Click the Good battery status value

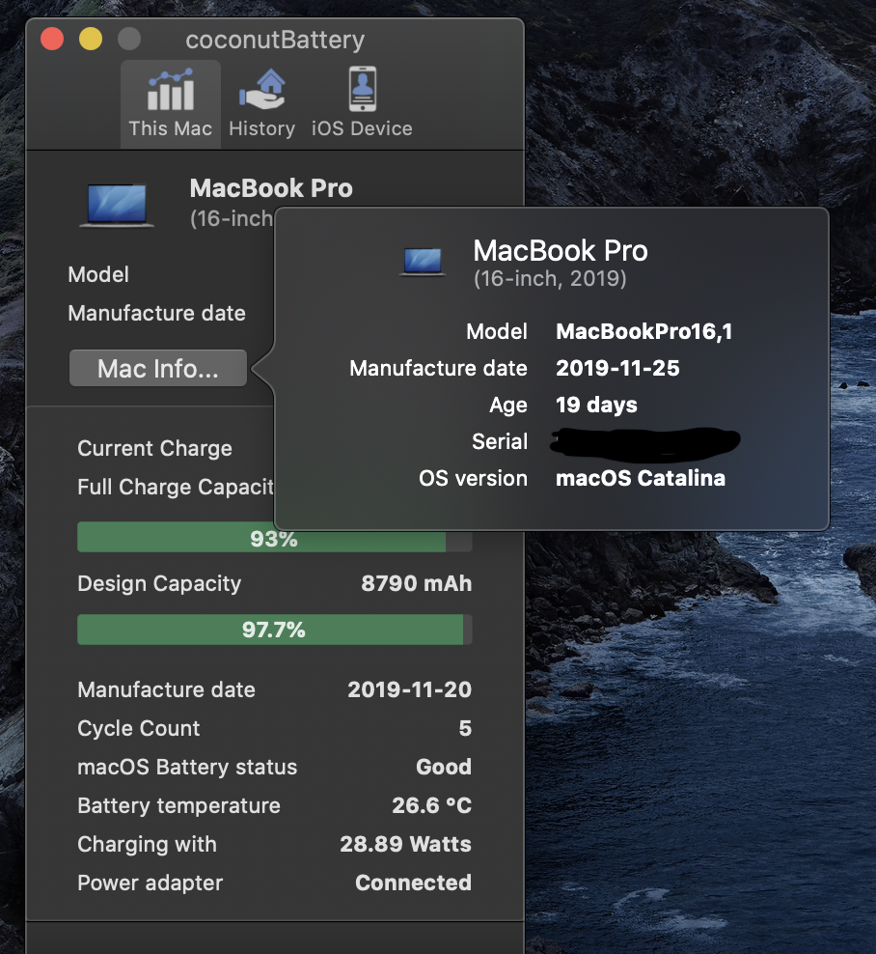tap(444, 767)
